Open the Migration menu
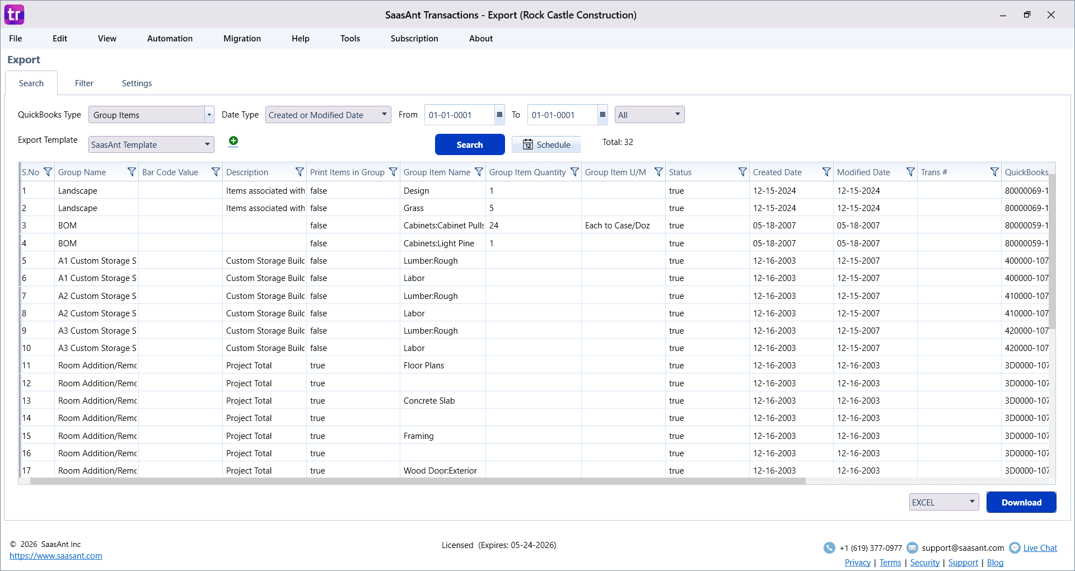Screen dimensions: 1075x571 (x=242, y=39)
